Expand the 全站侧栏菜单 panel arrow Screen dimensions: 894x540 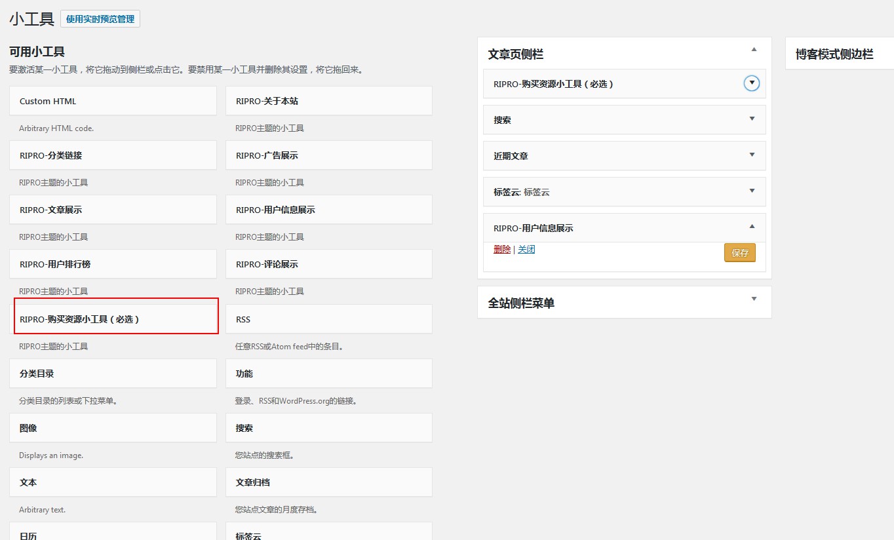click(x=754, y=299)
